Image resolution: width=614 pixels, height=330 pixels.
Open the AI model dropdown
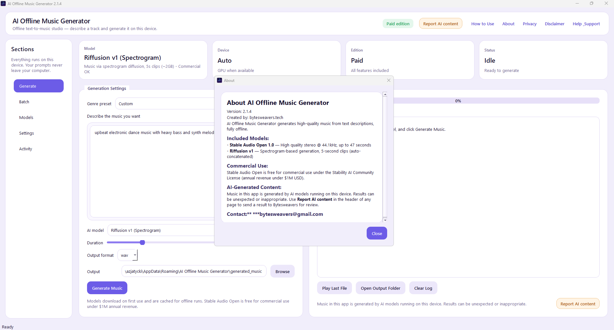point(161,230)
